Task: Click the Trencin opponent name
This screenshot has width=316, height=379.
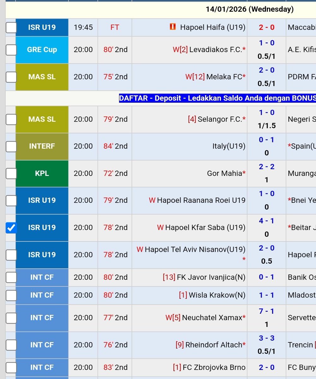Action: (300, 345)
